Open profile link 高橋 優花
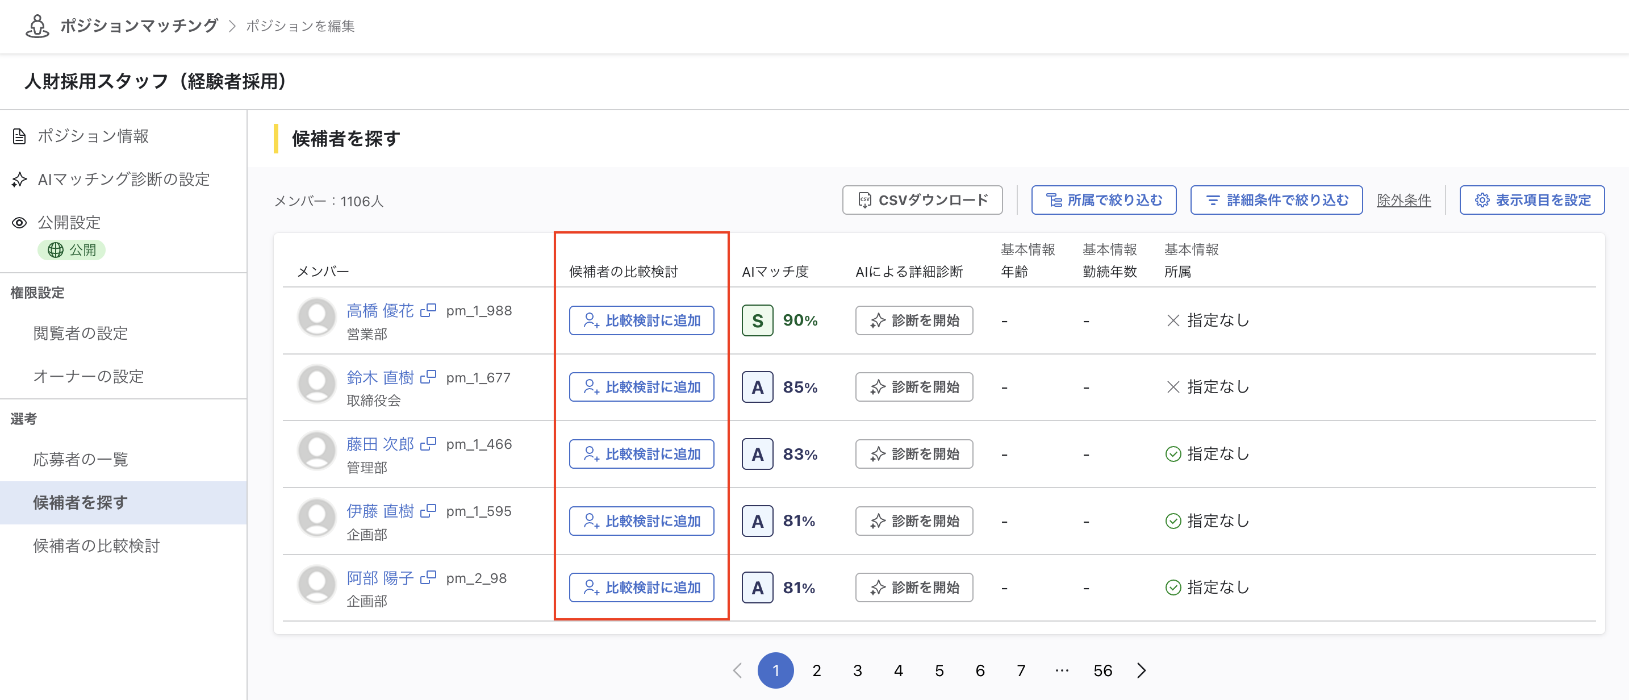 (x=380, y=310)
